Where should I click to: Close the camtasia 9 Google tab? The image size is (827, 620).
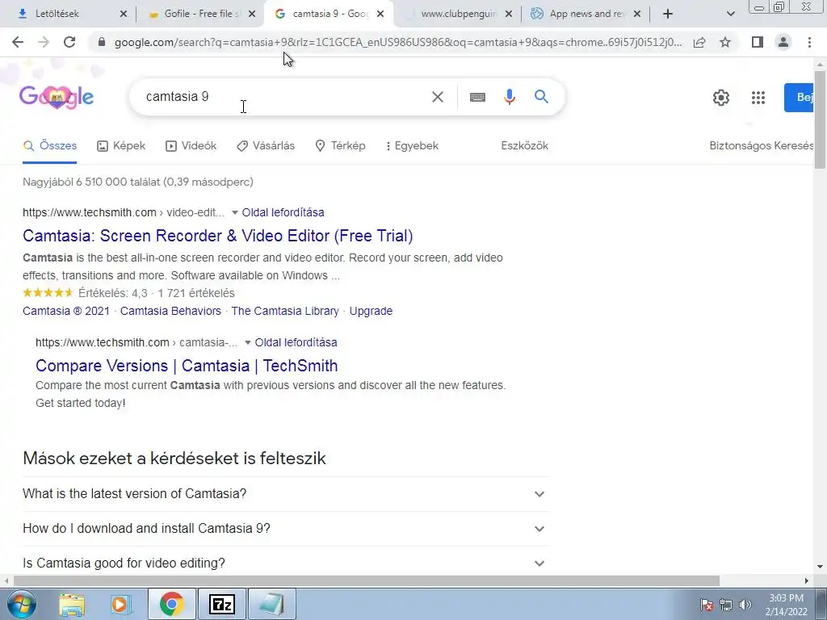(380, 14)
